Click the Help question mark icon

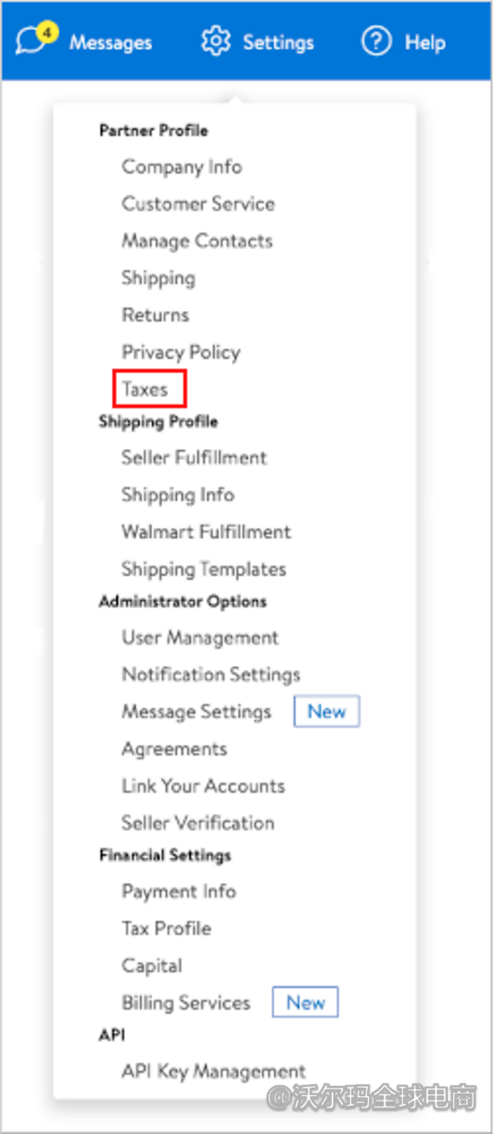click(x=376, y=41)
